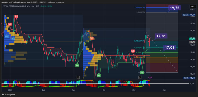The image size is (198, 97).
Task: Open the earnings 'E' marker near May
Action: point(140,77)
